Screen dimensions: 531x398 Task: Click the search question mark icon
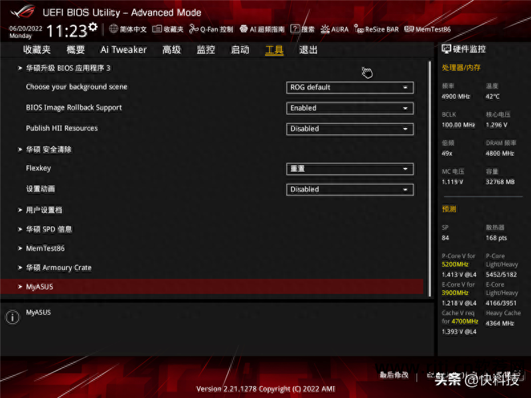tap(295, 29)
